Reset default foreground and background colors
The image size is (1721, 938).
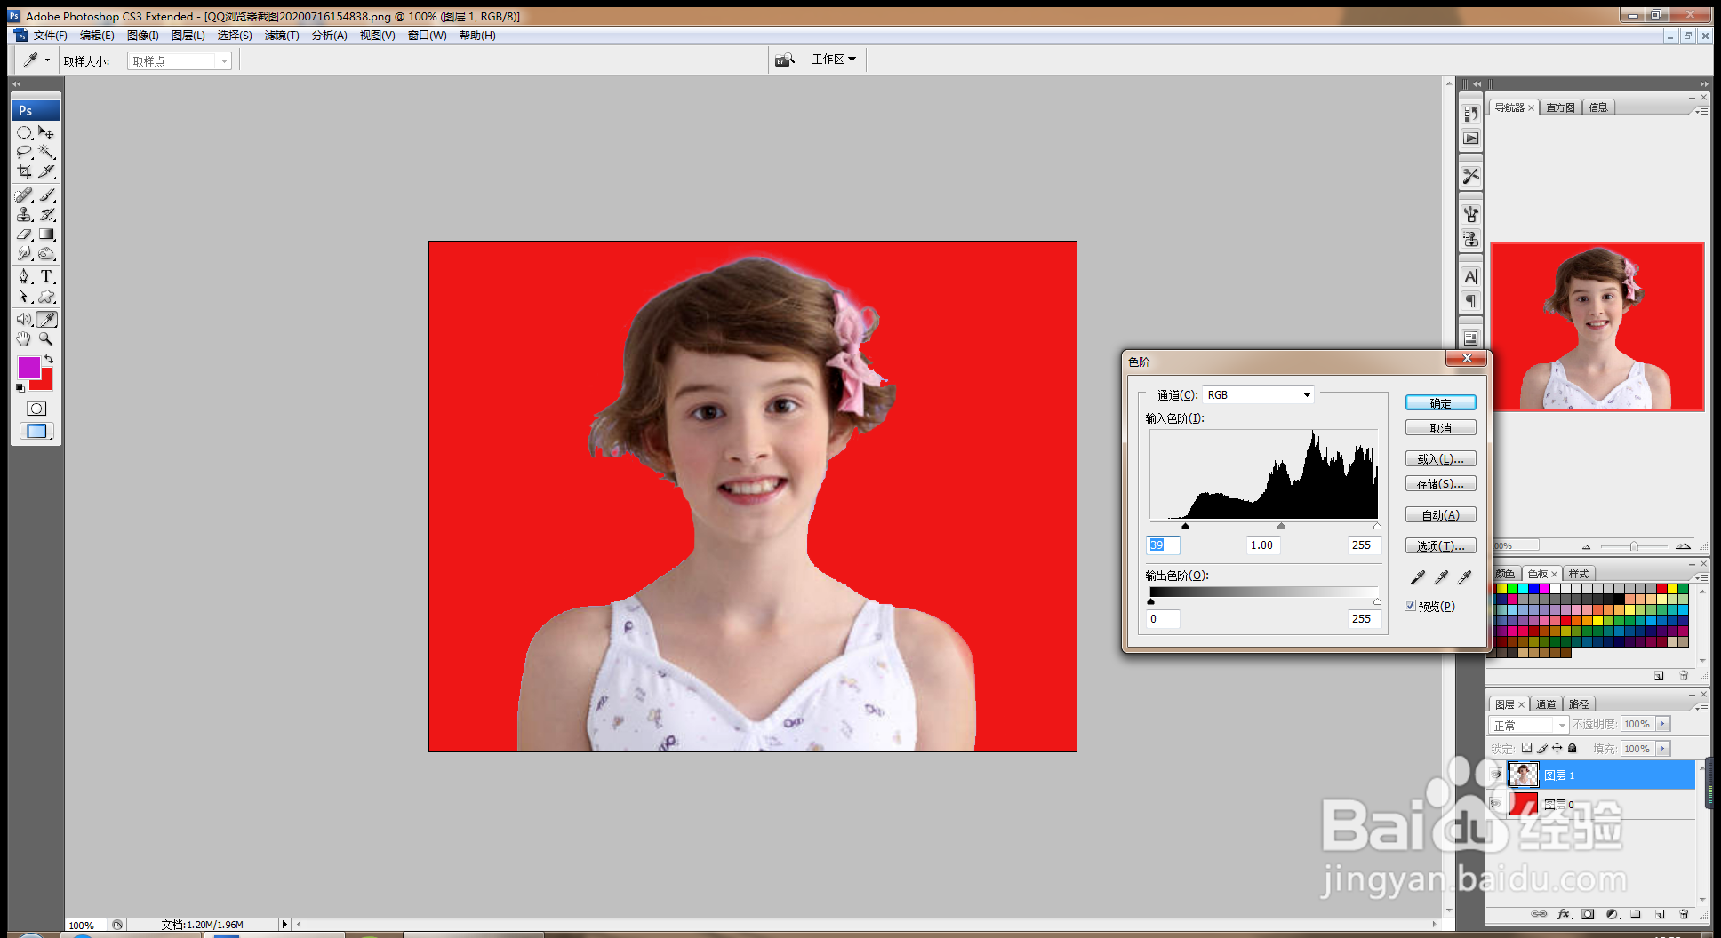(20, 388)
